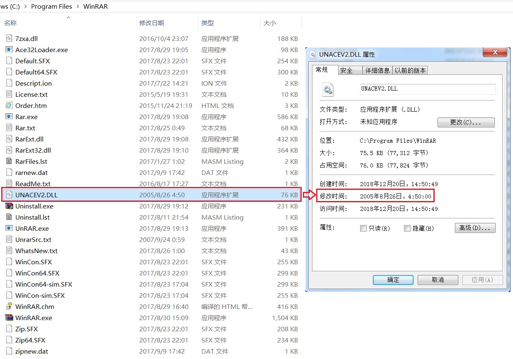Click the Uninstall.exe WinRAR books icon
The width and height of the screenshot is (513, 359).
pyautogui.click(x=9, y=206)
